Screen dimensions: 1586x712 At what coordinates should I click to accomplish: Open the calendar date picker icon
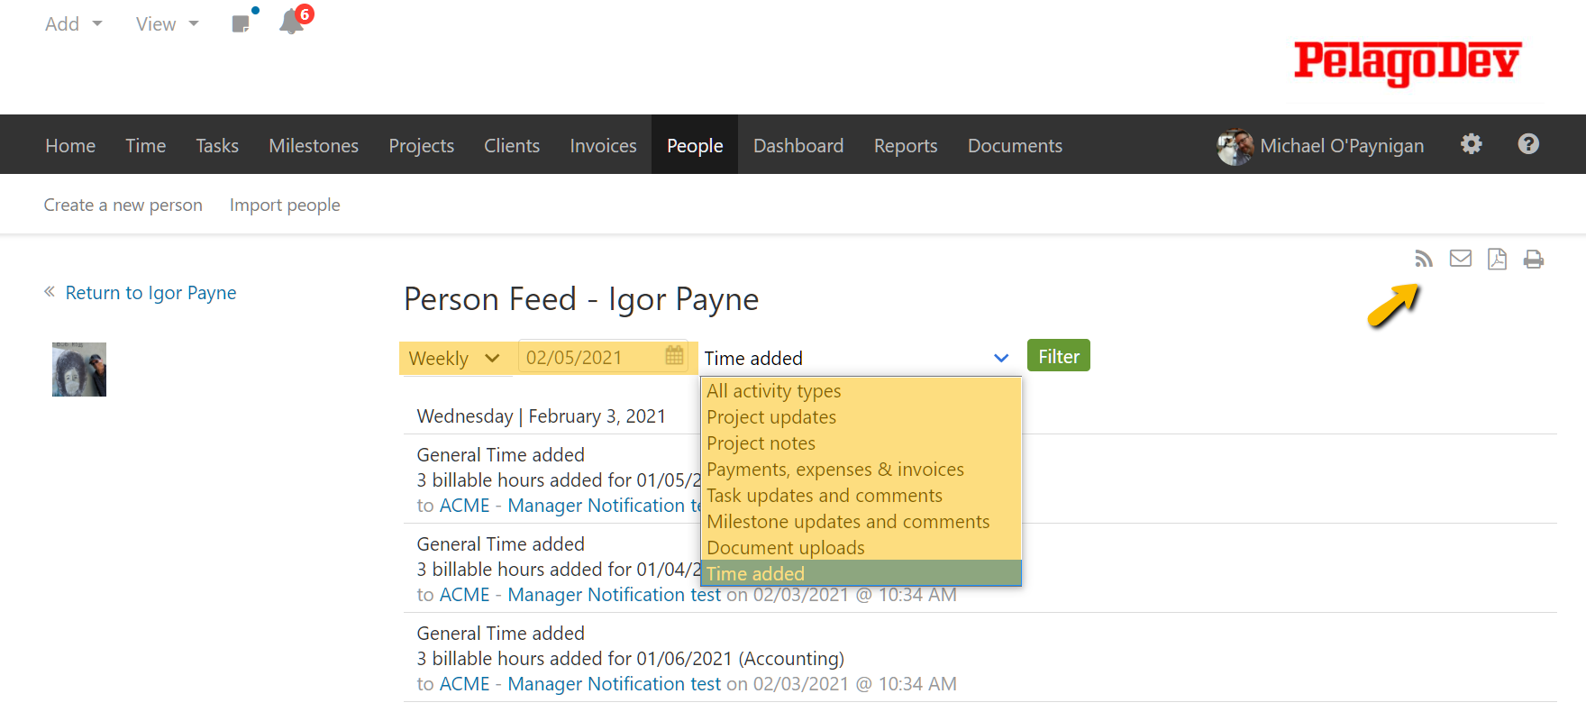674,356
